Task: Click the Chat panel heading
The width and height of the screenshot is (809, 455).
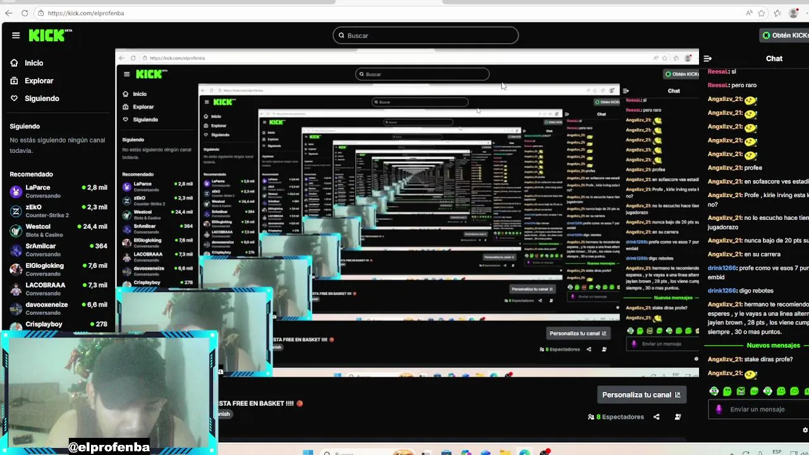Action: [774, 58]
